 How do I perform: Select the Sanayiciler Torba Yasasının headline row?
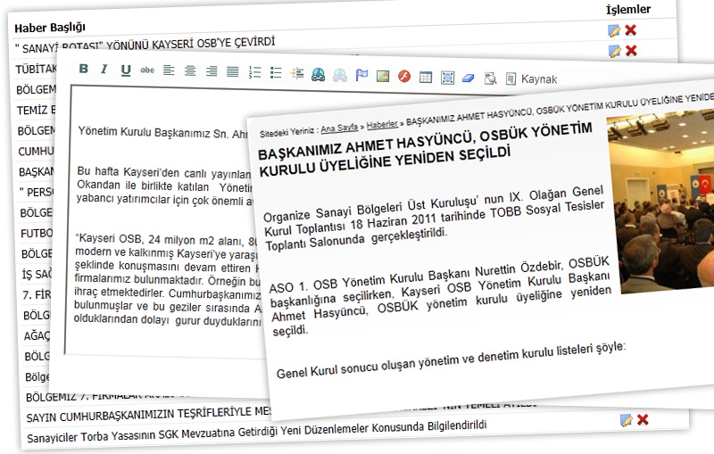tap(256, 432)
